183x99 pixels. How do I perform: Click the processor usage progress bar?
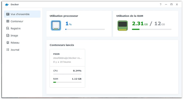tap(85, 29)
